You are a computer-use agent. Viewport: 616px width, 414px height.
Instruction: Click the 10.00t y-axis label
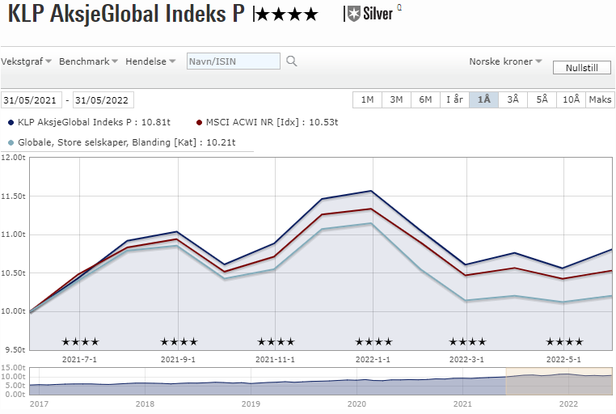tap(13, 311)
